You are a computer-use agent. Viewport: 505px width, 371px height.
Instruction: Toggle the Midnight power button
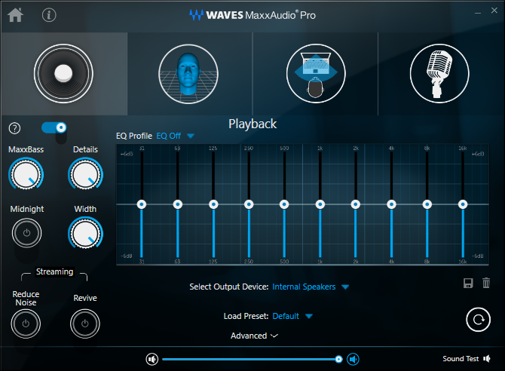tap(26, 233)
